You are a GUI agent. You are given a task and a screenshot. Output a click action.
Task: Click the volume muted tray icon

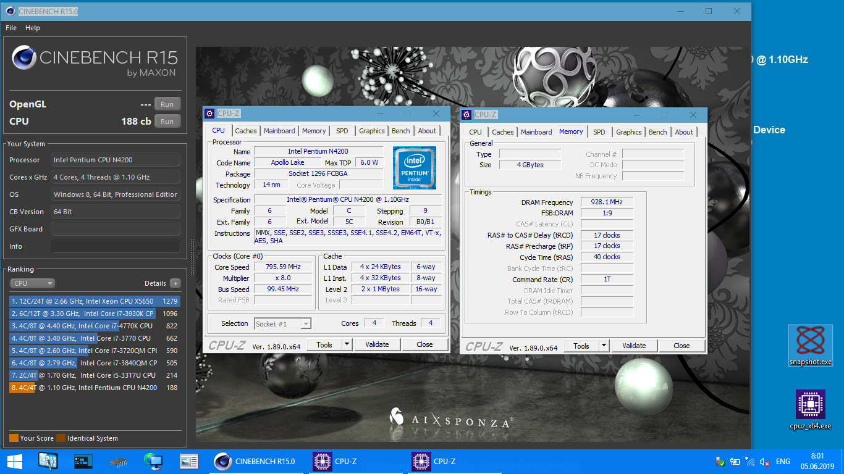[764, 462]
